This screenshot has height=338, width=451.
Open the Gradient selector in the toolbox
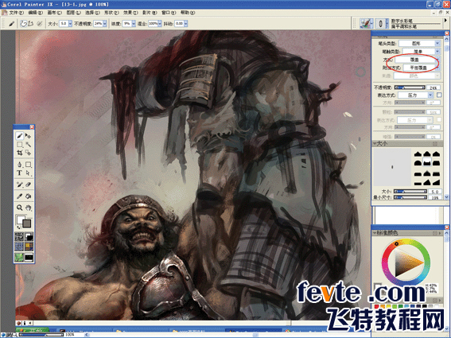click(29, 237)
